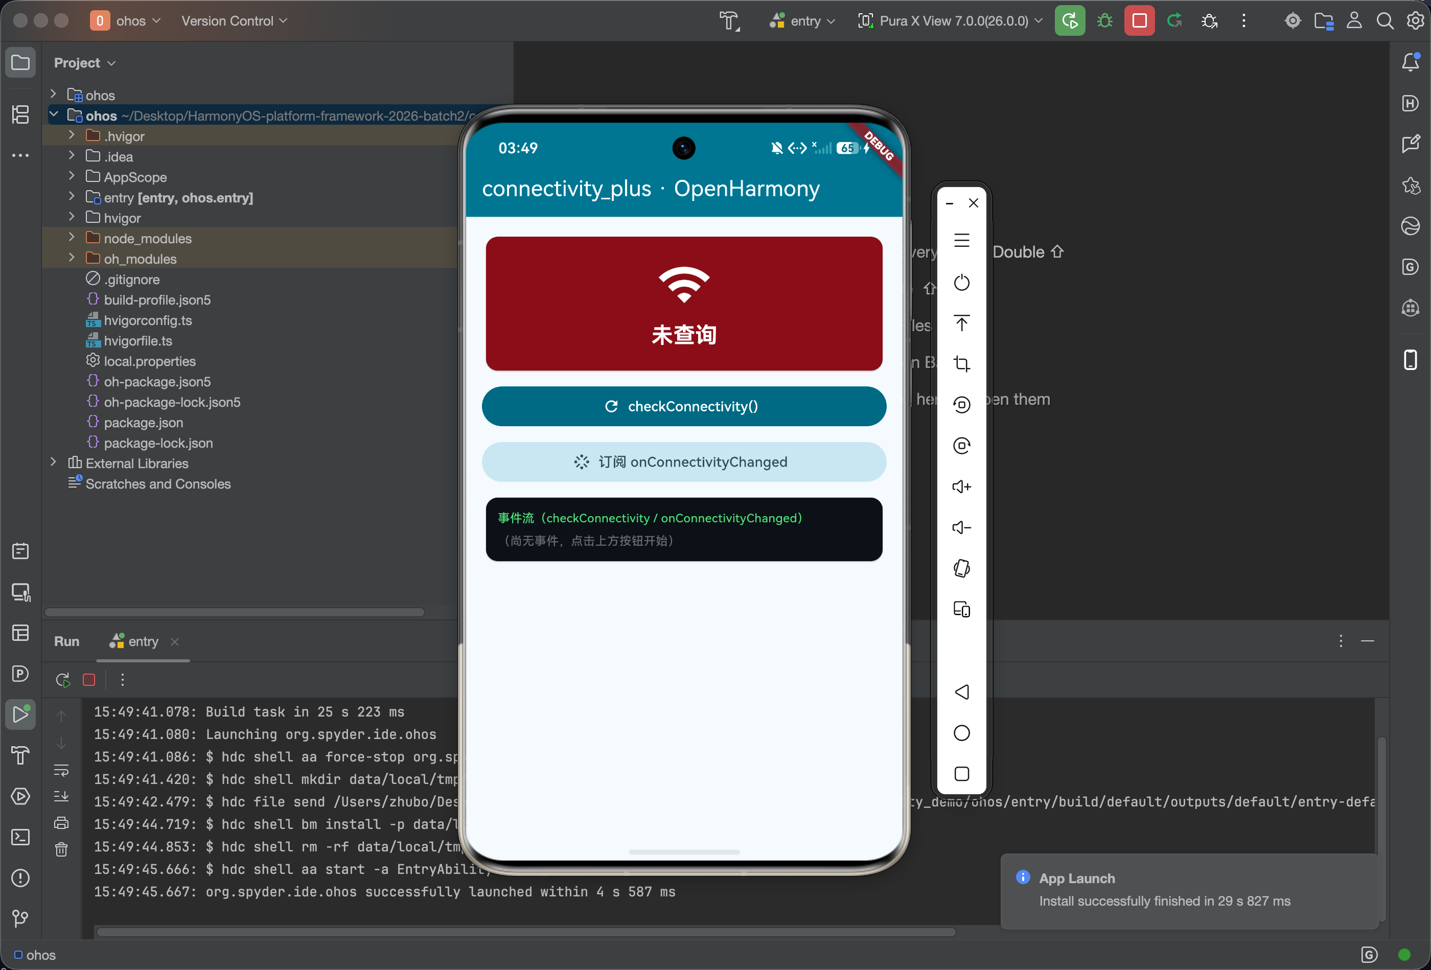Click the Project tree horizontal scrollbar

coord(235,612)
